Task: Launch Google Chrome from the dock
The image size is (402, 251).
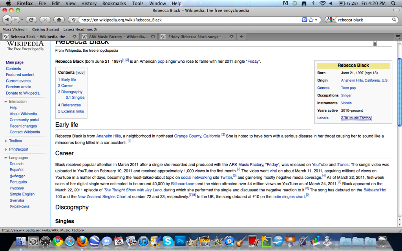Action: (58, 241)
